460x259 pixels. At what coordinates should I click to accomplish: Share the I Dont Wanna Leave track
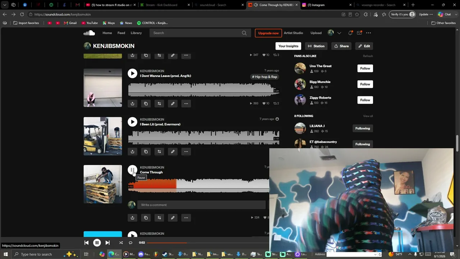[x=132, y=104]
